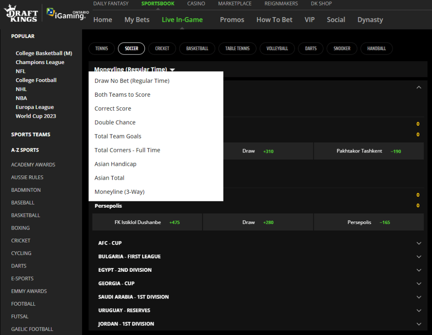Select the Table Tennis pill
Screen dimensions: 432x335
pyautogui.click(x=237, y=48)
